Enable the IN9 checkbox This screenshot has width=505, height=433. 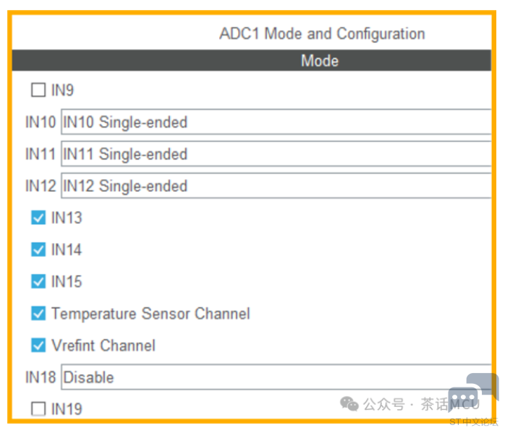tap(38, 90)
